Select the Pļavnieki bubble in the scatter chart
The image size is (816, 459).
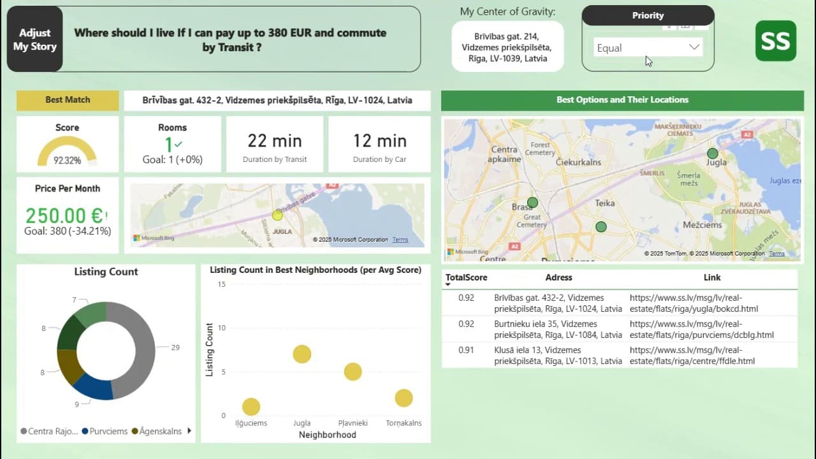coord(353,372)
